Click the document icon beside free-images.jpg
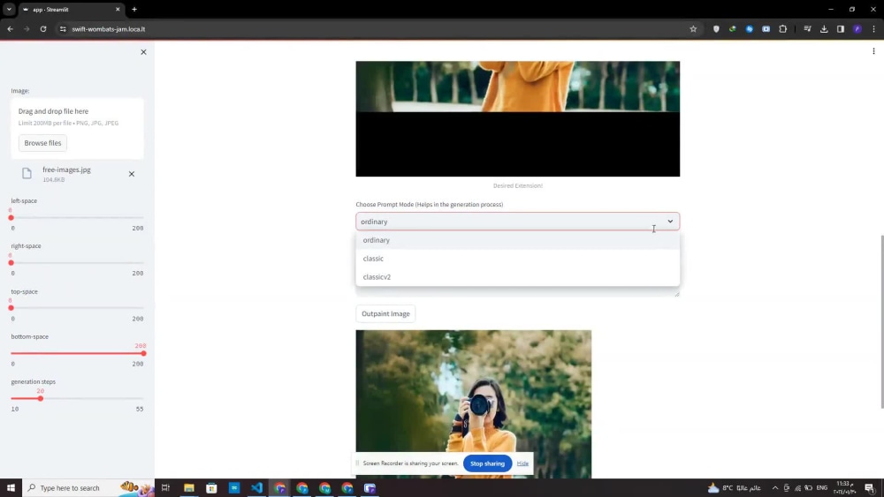The image size is (884, 497). [x=27, y=173]
